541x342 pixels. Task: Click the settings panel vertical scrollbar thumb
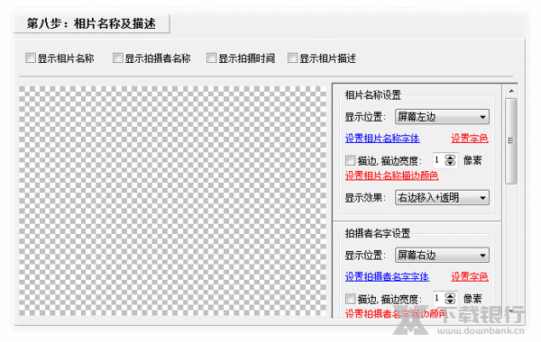[511, 141]
